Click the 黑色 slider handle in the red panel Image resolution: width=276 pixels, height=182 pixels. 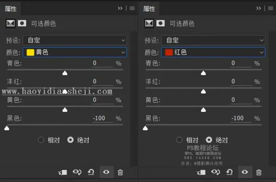coord(145,128)
